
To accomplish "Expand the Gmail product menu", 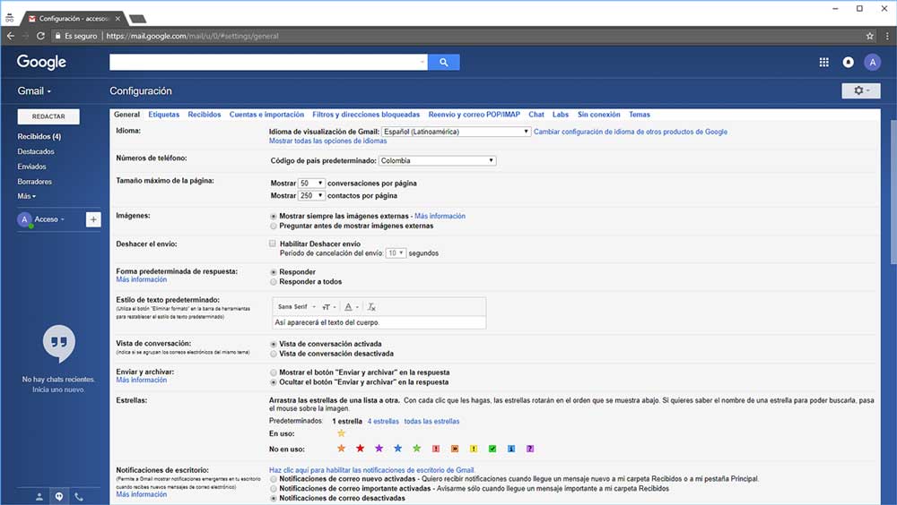I will 34,90.
